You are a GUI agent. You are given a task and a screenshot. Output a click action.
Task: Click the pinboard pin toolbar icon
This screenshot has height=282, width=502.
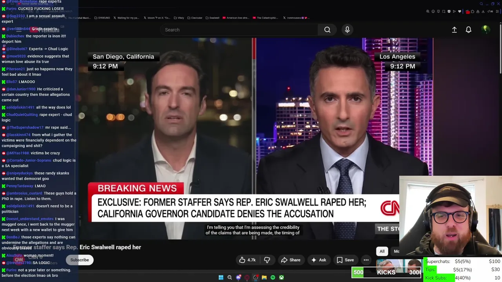(438, 11)
